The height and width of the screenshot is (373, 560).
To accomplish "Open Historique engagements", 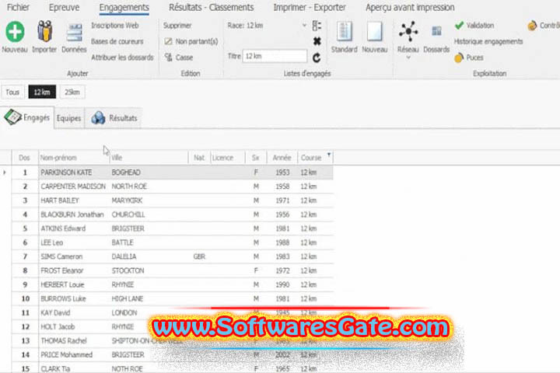I will coord(488,41).
